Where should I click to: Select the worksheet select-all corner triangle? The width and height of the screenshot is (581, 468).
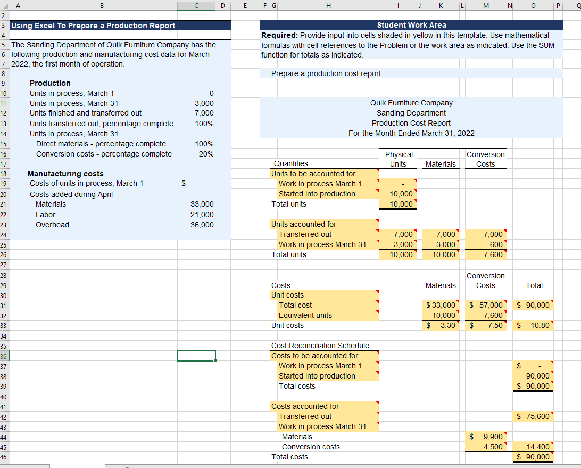4,5
